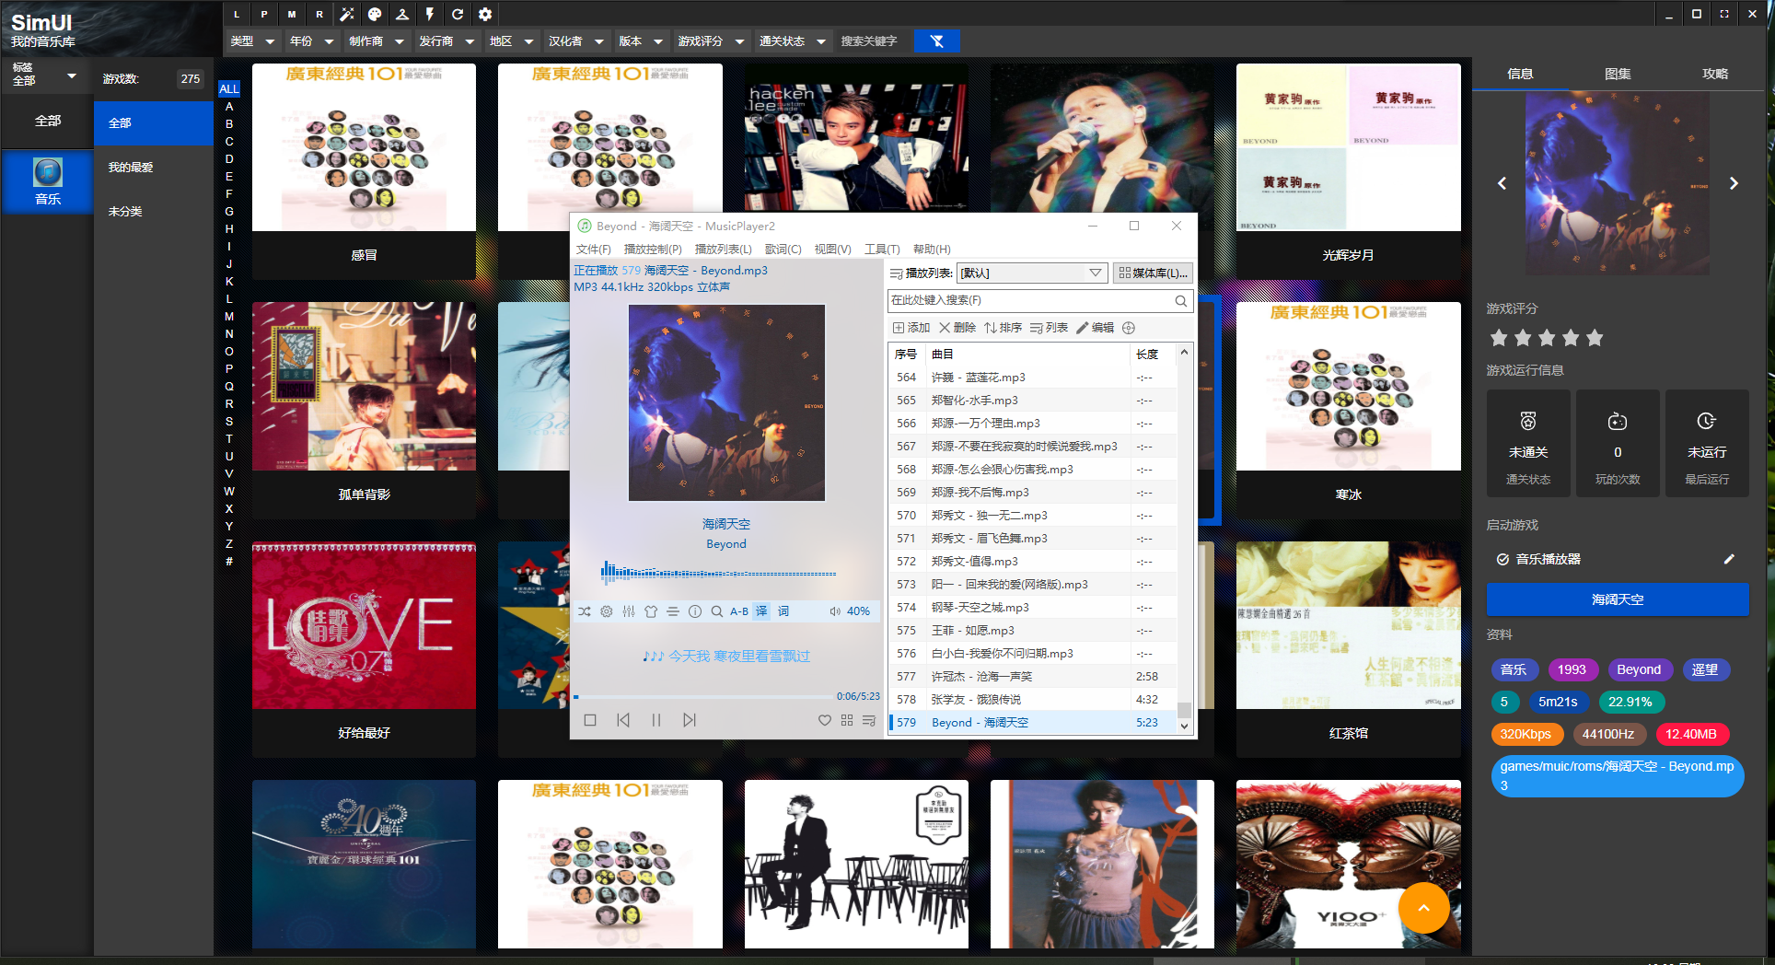
Task: Click the refresh icon in SimUI toolbar
Action: [458, 14]
